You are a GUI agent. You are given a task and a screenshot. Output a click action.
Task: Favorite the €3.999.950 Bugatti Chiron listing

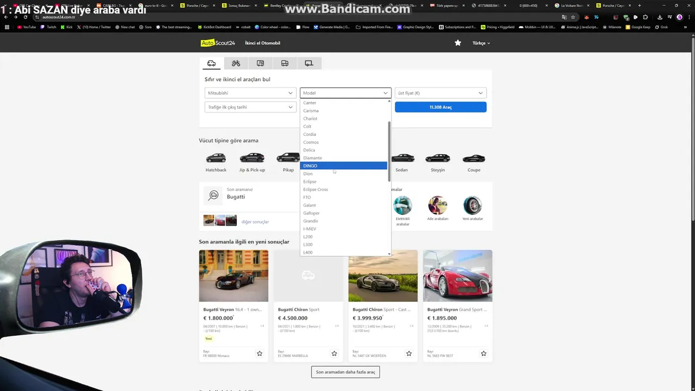click(x=409, y=354)
